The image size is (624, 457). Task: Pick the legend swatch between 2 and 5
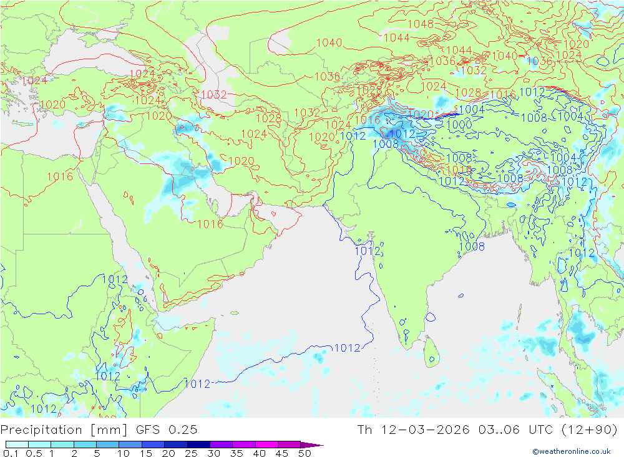[85, 445]
